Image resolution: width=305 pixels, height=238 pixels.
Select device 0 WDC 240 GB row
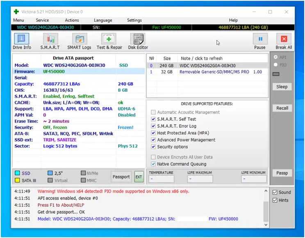click(207, 66)
